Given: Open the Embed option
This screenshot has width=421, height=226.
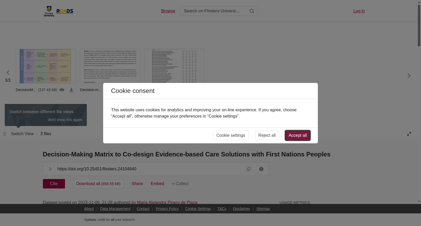Looking at the screenshot, I should pyautogui.click(x=157, y=184).
